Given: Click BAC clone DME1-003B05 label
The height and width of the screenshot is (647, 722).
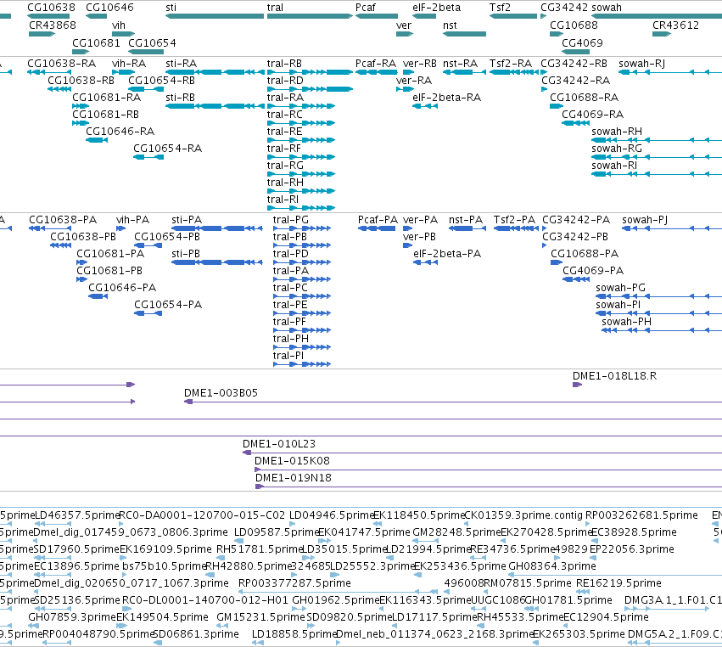Looking at the screenshot, I should click(221, 392).
